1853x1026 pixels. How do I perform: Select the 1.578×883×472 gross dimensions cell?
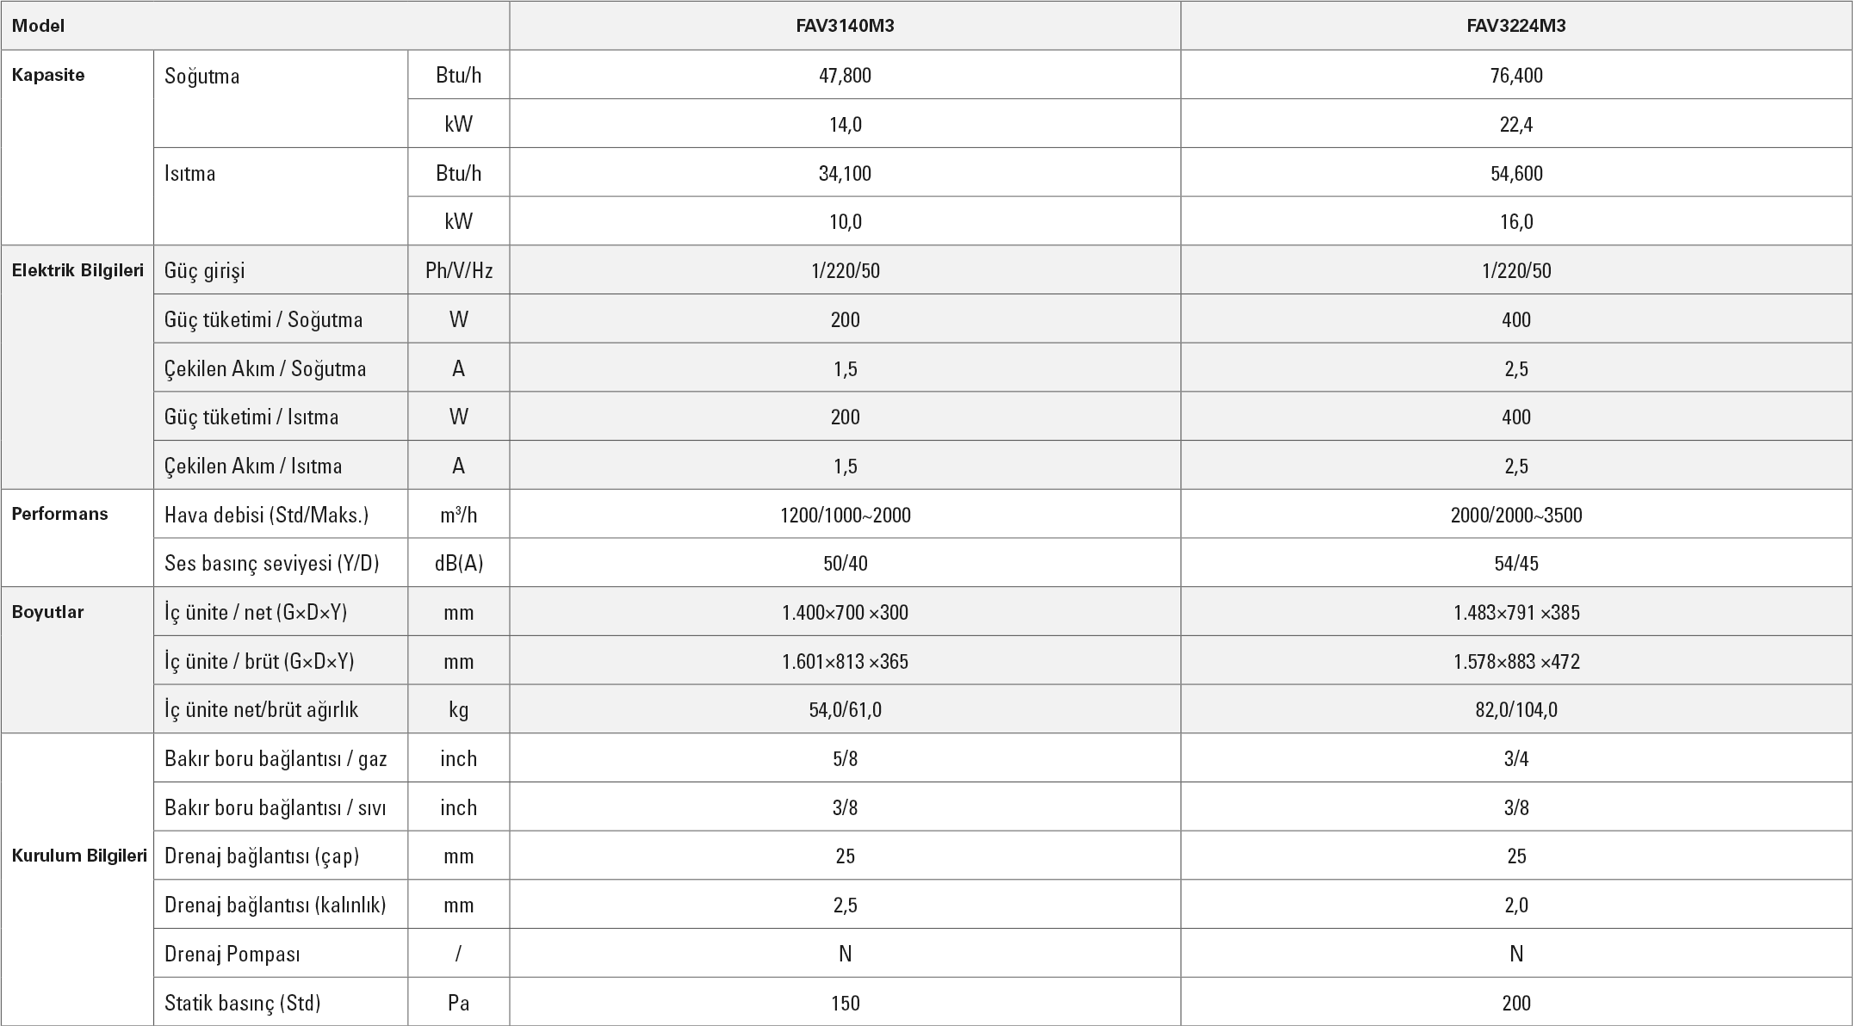[x=1515, y=662]
